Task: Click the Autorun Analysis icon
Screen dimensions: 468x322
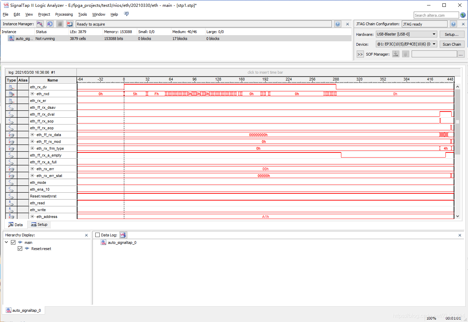Action: click(x=50, y=24)
